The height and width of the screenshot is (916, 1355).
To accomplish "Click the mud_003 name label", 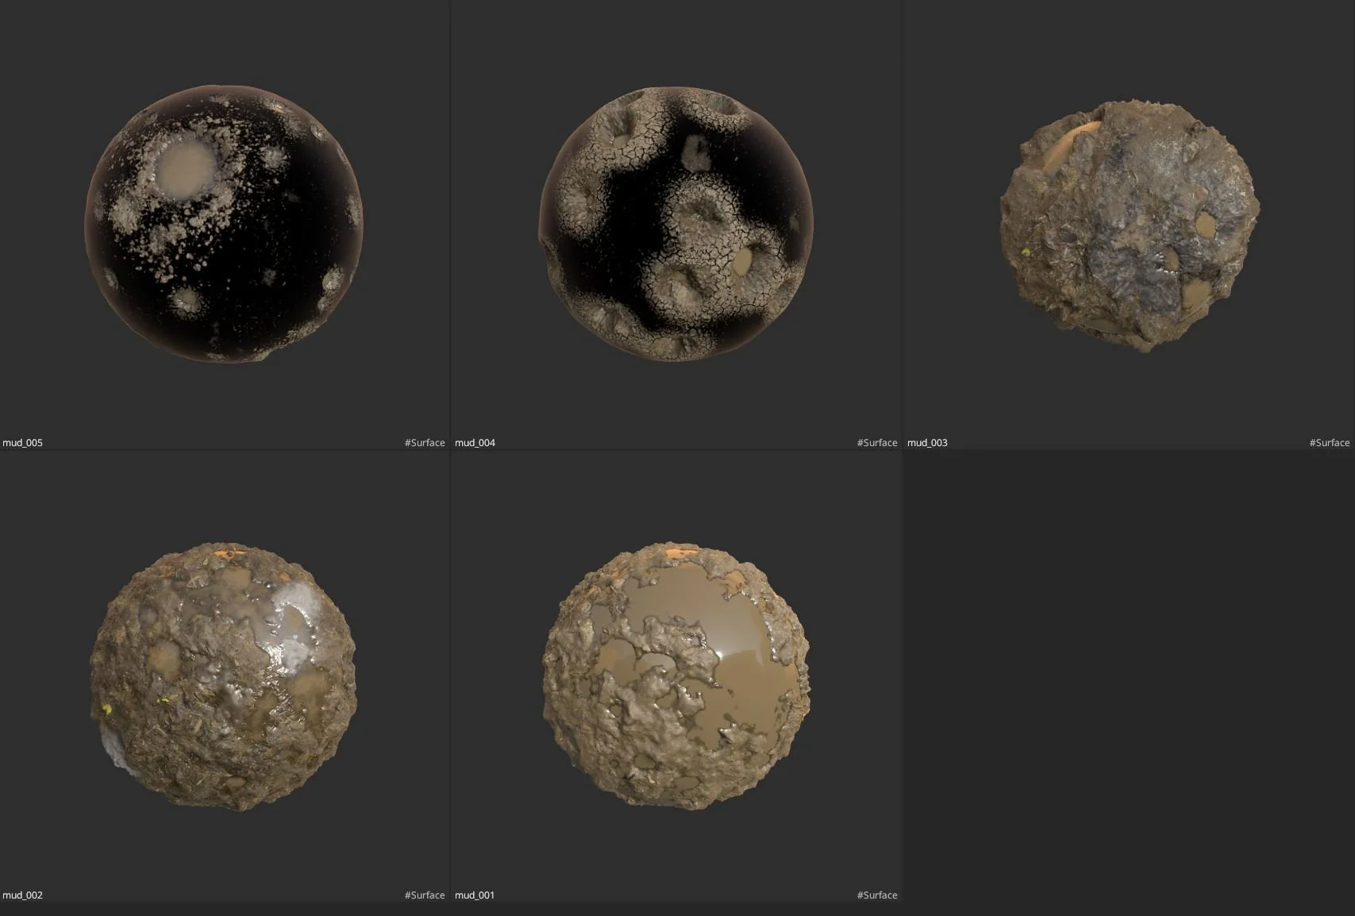I will coord(927,443).
